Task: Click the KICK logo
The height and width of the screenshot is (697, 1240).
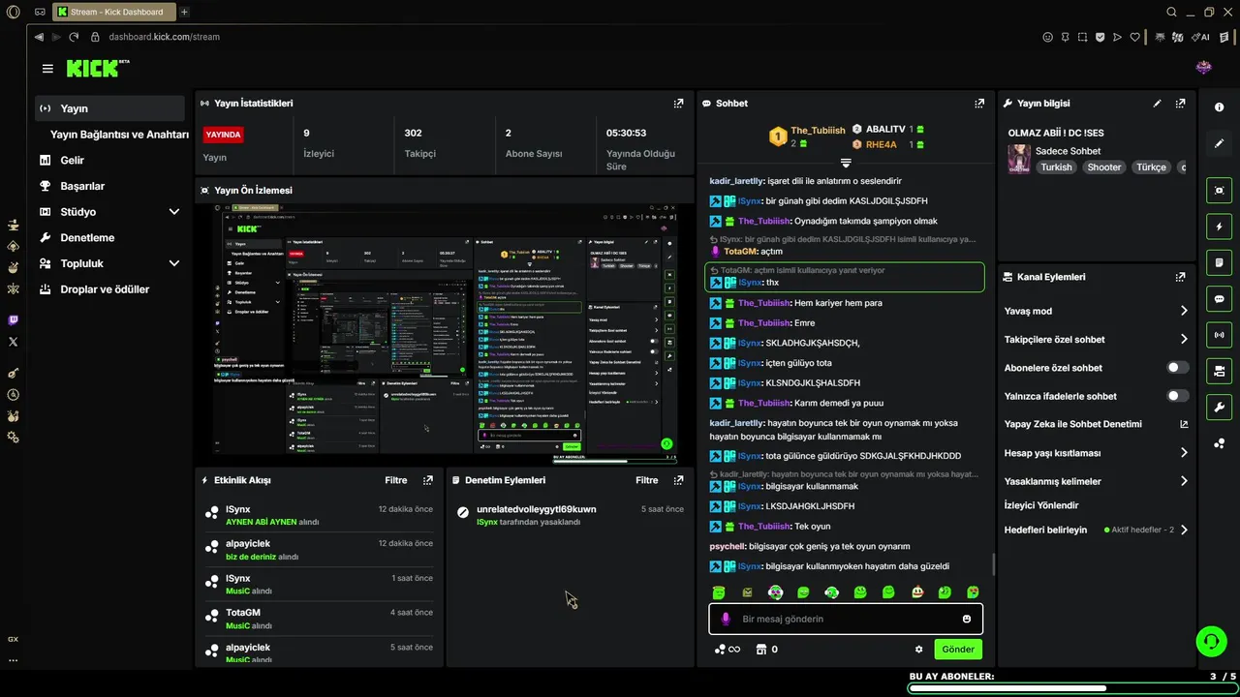Action: (x=93, y=68)
